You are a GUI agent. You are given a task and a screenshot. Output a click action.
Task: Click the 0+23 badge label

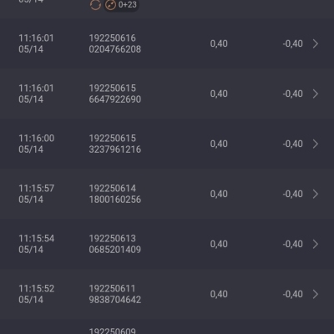click(128, 4)
